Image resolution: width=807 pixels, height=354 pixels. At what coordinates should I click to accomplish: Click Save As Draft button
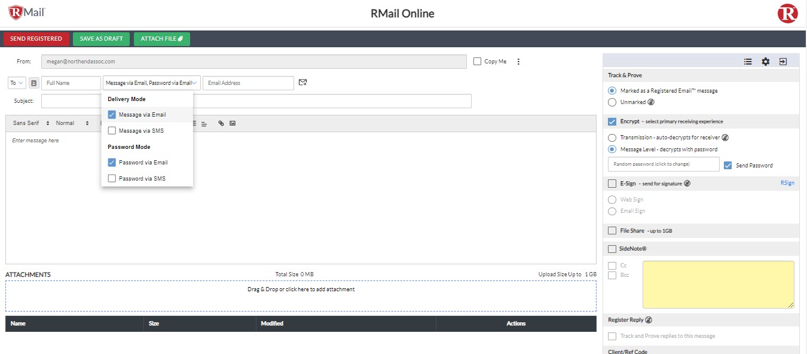[101, 39]
